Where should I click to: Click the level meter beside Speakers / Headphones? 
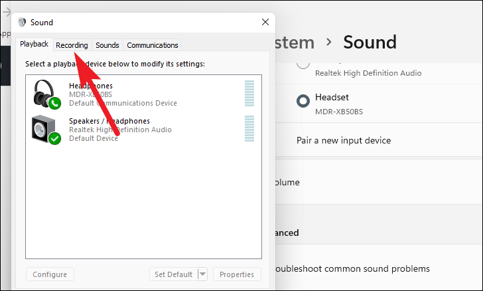tap(249, 129)
